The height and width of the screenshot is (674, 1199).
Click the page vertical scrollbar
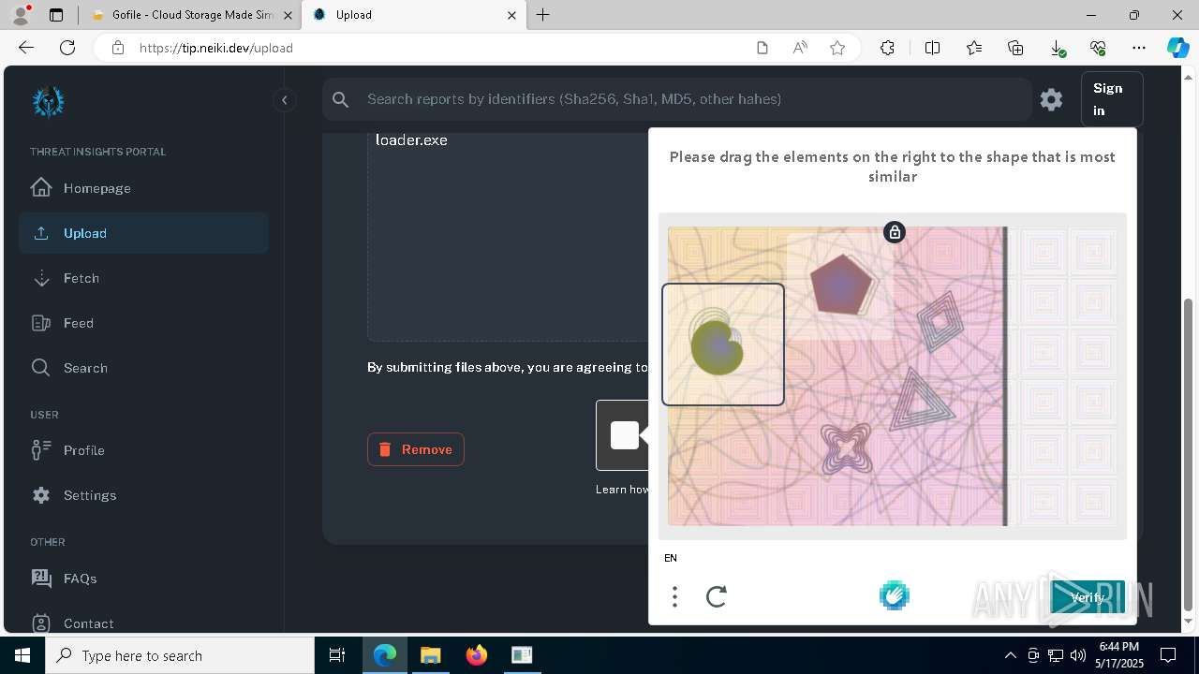pos(1189,454)
